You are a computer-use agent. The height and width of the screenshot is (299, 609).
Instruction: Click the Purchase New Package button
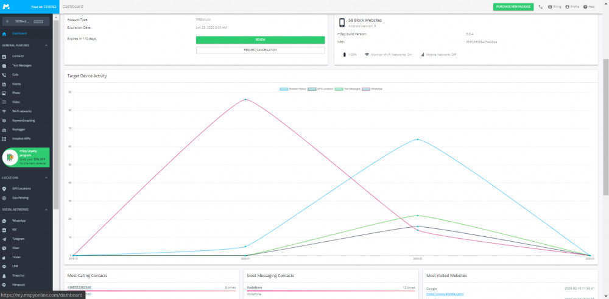pos(513,7)
